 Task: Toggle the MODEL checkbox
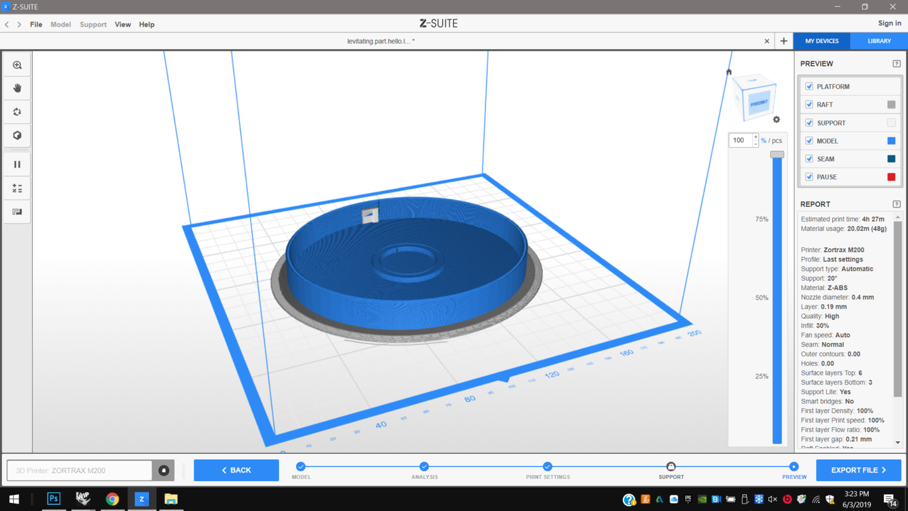point(809,141)
